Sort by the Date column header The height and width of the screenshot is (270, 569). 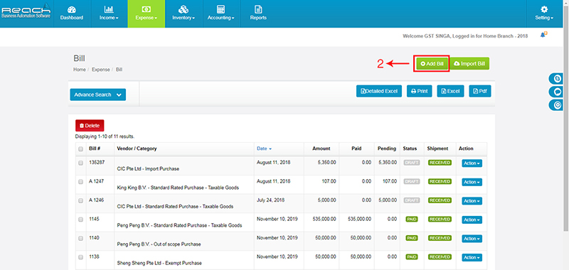264,148
